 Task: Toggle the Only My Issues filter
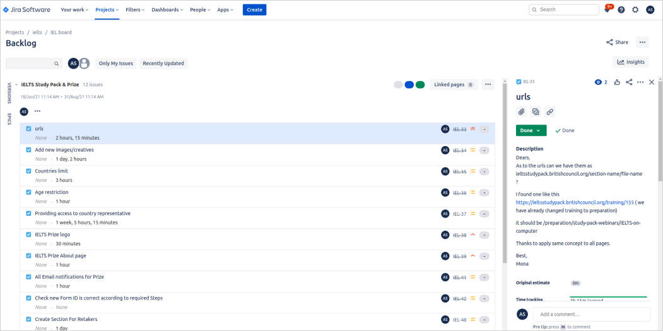click(116, 64)
